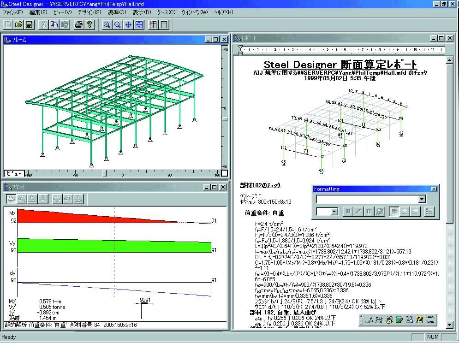
Task: Open the ウインドウ(W) menu
Action: [194, 12]
